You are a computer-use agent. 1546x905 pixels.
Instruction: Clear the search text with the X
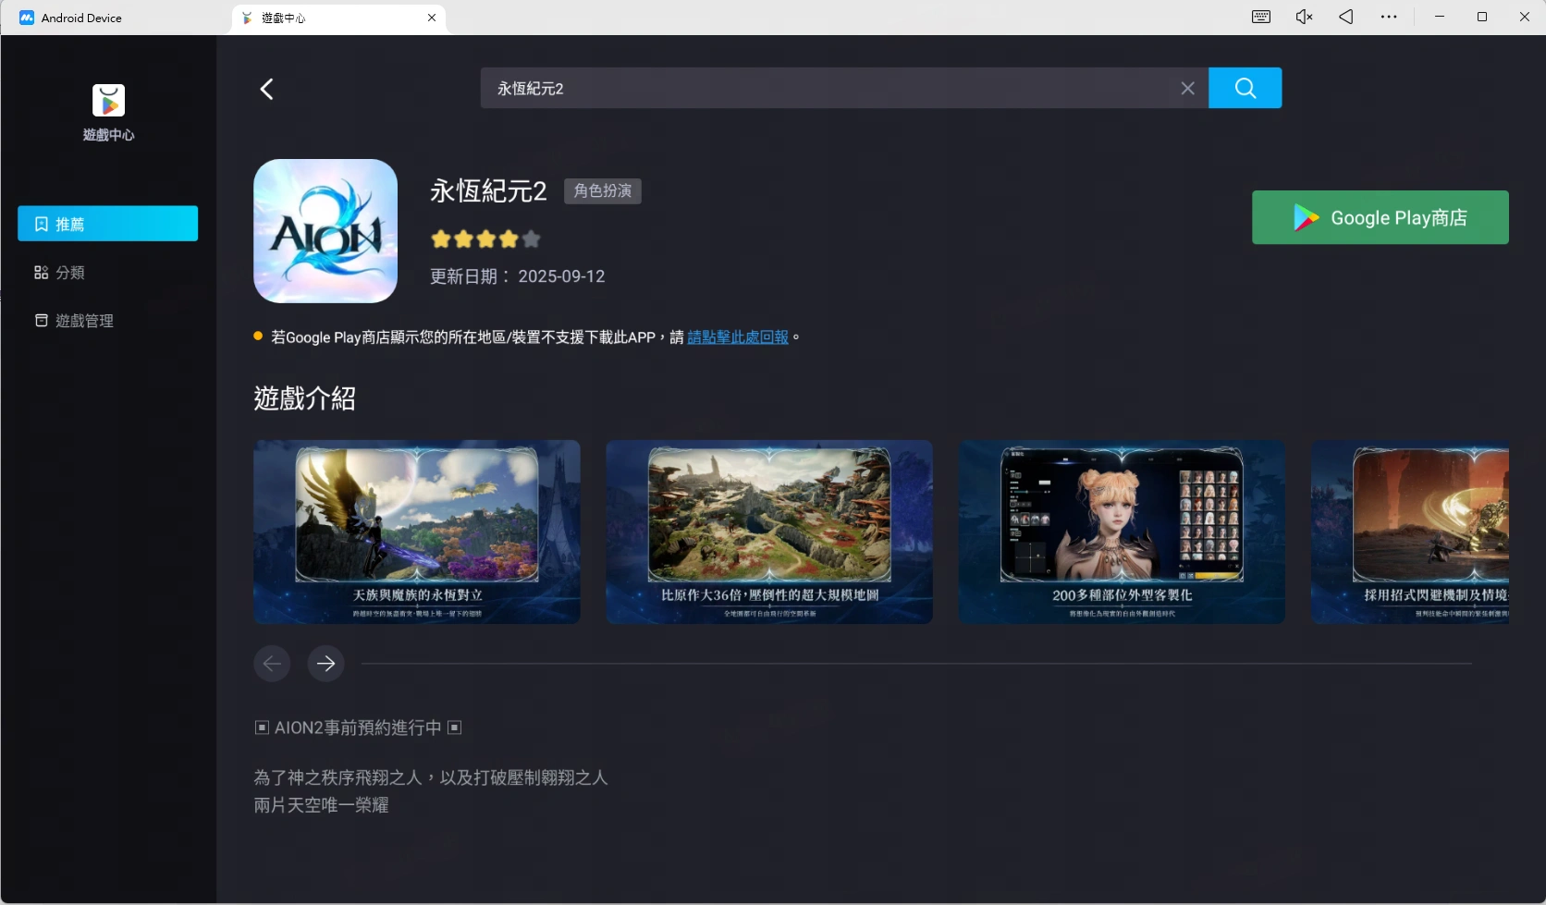click(1187, 88)
